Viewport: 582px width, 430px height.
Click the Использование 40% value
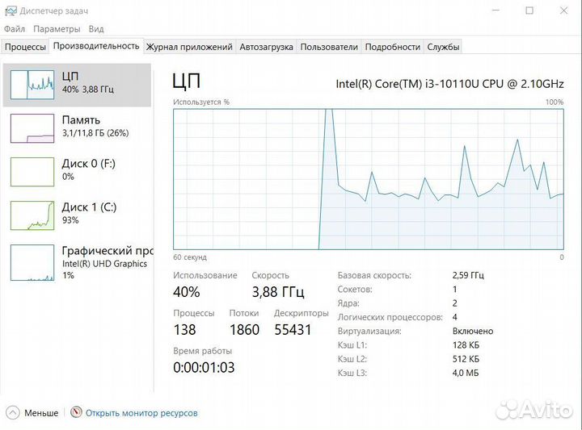(x=187, y=292)
